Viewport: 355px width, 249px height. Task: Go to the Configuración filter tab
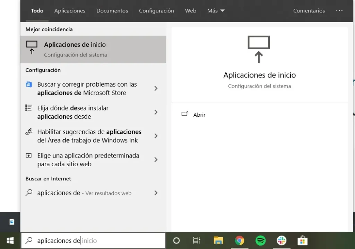[x=156, y=11]
